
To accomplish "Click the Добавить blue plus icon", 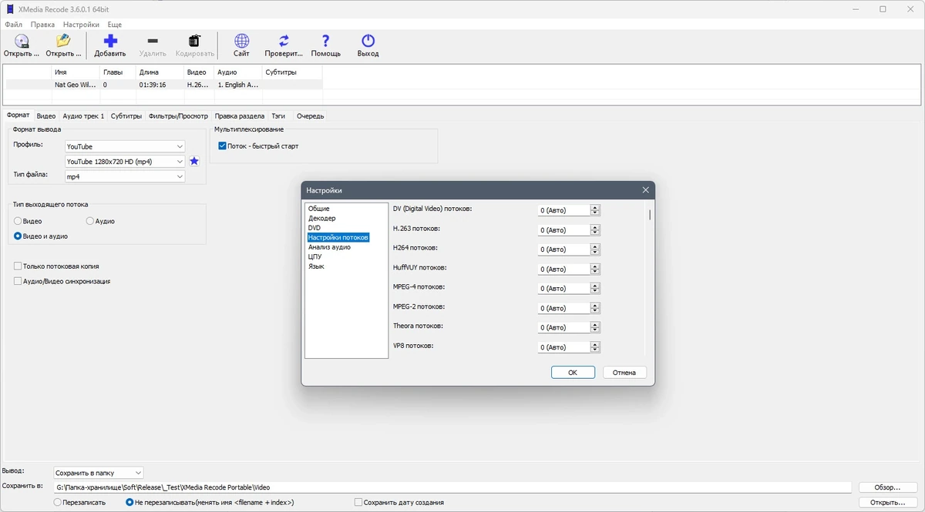I will click(110, 42).
